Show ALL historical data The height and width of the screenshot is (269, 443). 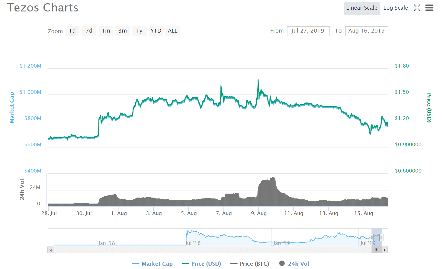coord(172,31)
